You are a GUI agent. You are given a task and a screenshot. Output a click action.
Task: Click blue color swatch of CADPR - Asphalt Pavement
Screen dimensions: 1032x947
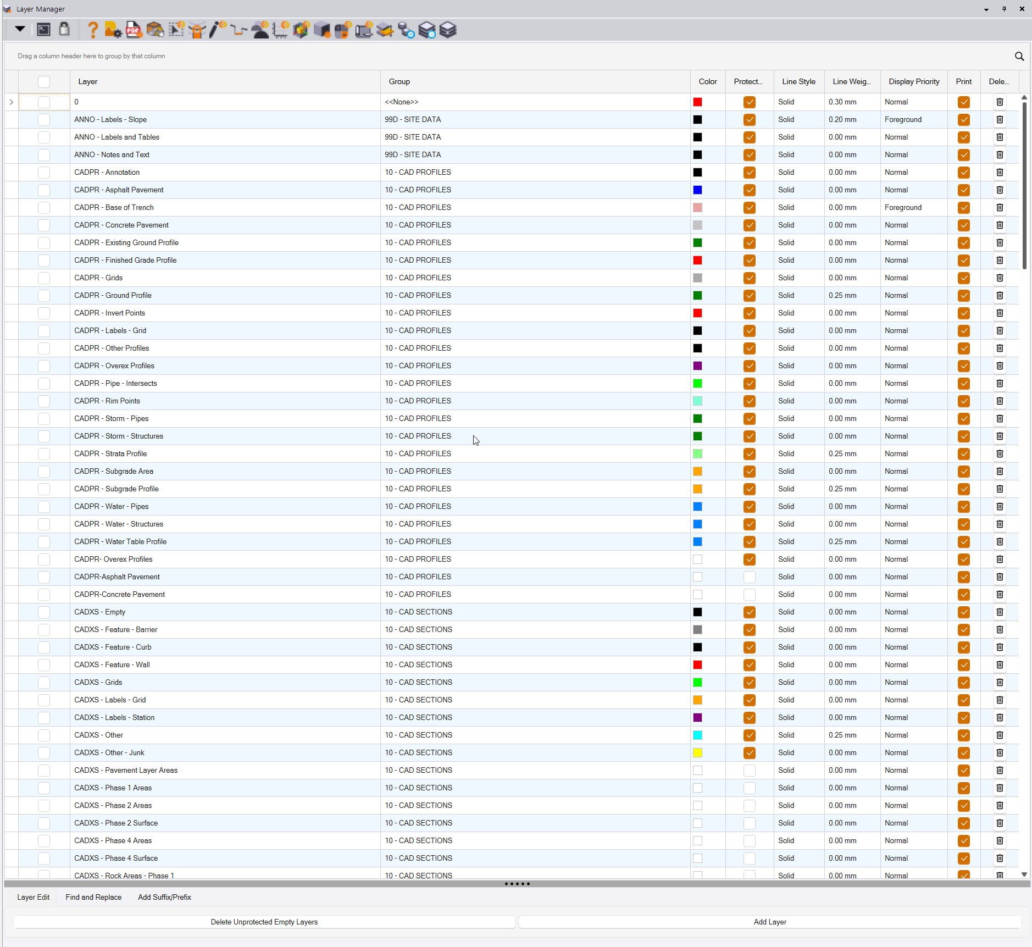pyautogui.click(x=697, y=190)
